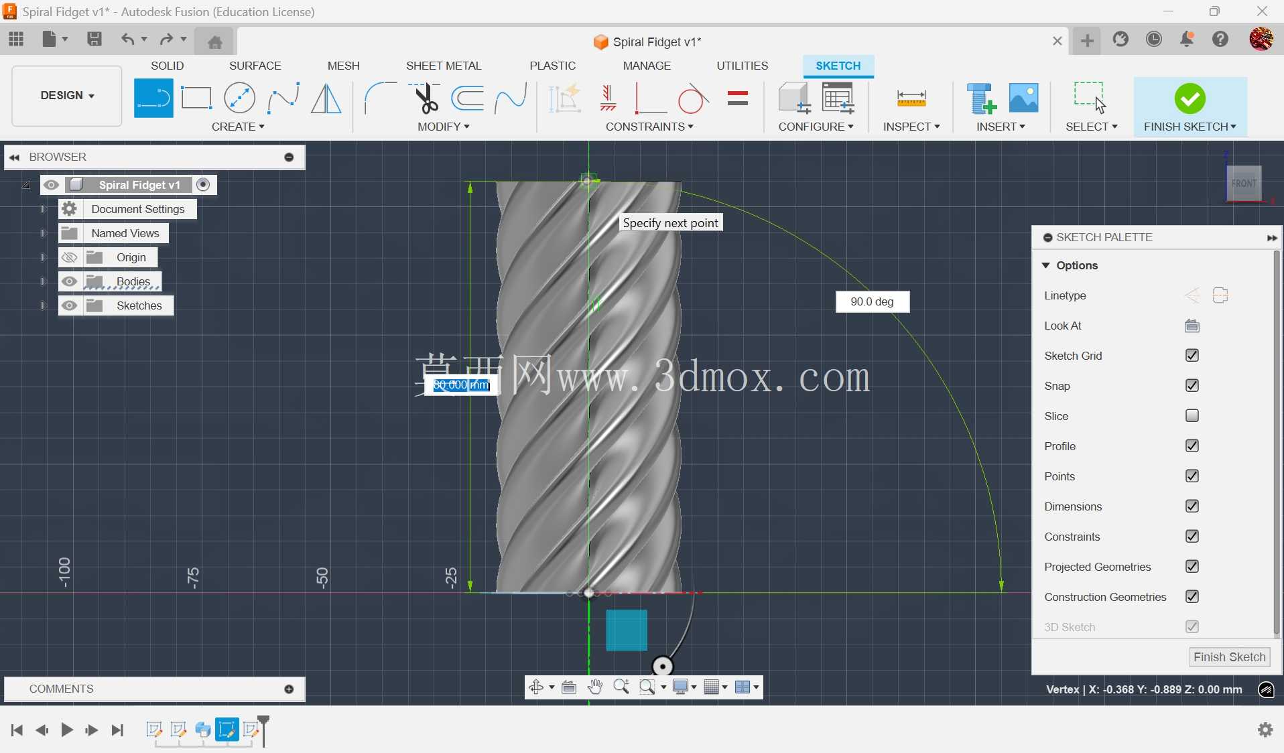Image resolution: width=1284 pixels, height=753 pixels.
Task: Click the 80.000 mm length input
Action: [462, 385]
